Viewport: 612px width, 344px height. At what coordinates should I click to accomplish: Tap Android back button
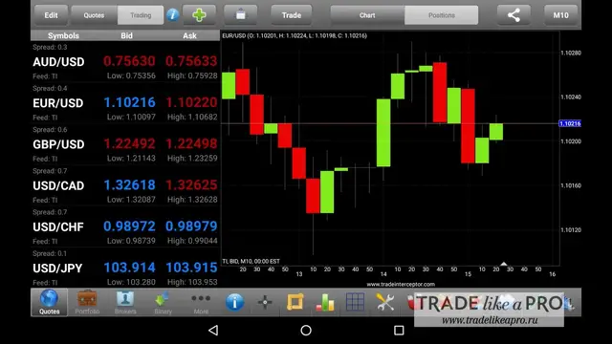[213, 331]
